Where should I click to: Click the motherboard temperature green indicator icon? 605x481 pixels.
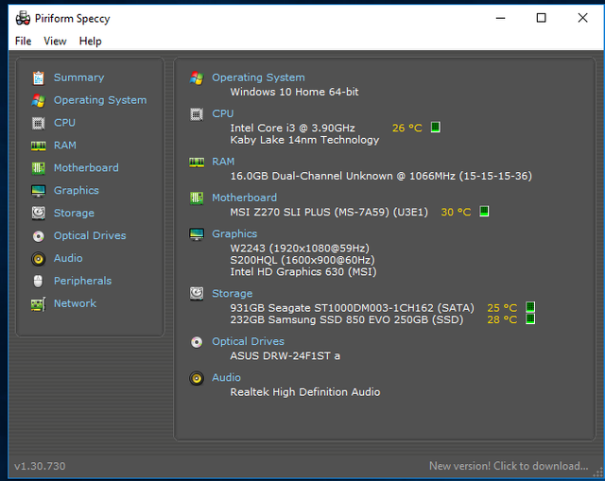tap(484, 211)
